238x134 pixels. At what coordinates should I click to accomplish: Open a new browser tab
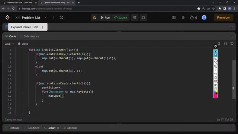pos(79,3)
